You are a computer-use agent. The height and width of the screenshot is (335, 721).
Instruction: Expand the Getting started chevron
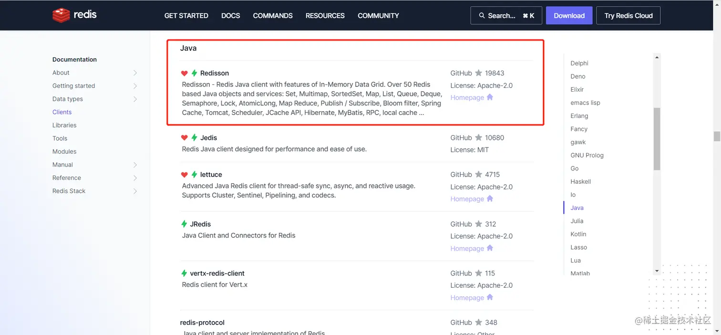135,86
